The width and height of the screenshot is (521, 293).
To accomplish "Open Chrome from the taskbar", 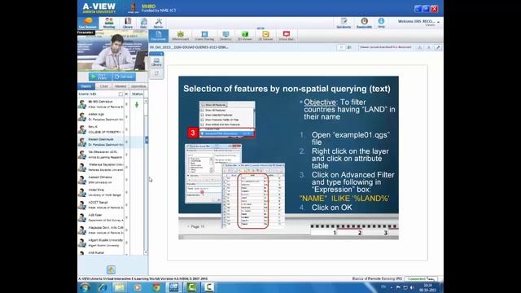I will tap(155, 287).
